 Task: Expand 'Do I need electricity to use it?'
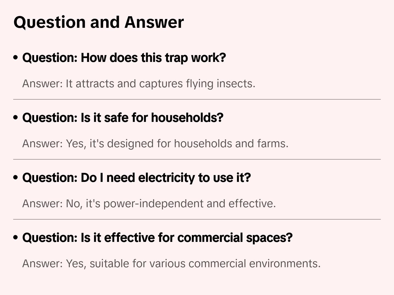tap(136, 178)
